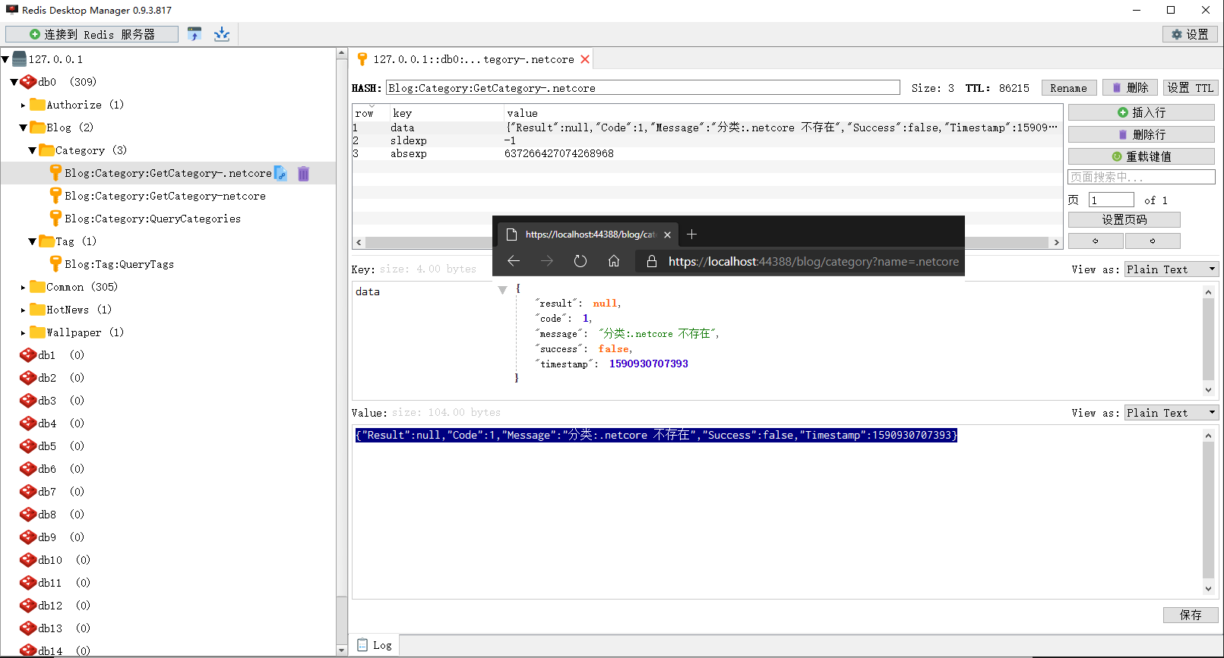Open the db1 database icon
The image size is (1224, 658).
pyautogui.click(x=28, y=355)
